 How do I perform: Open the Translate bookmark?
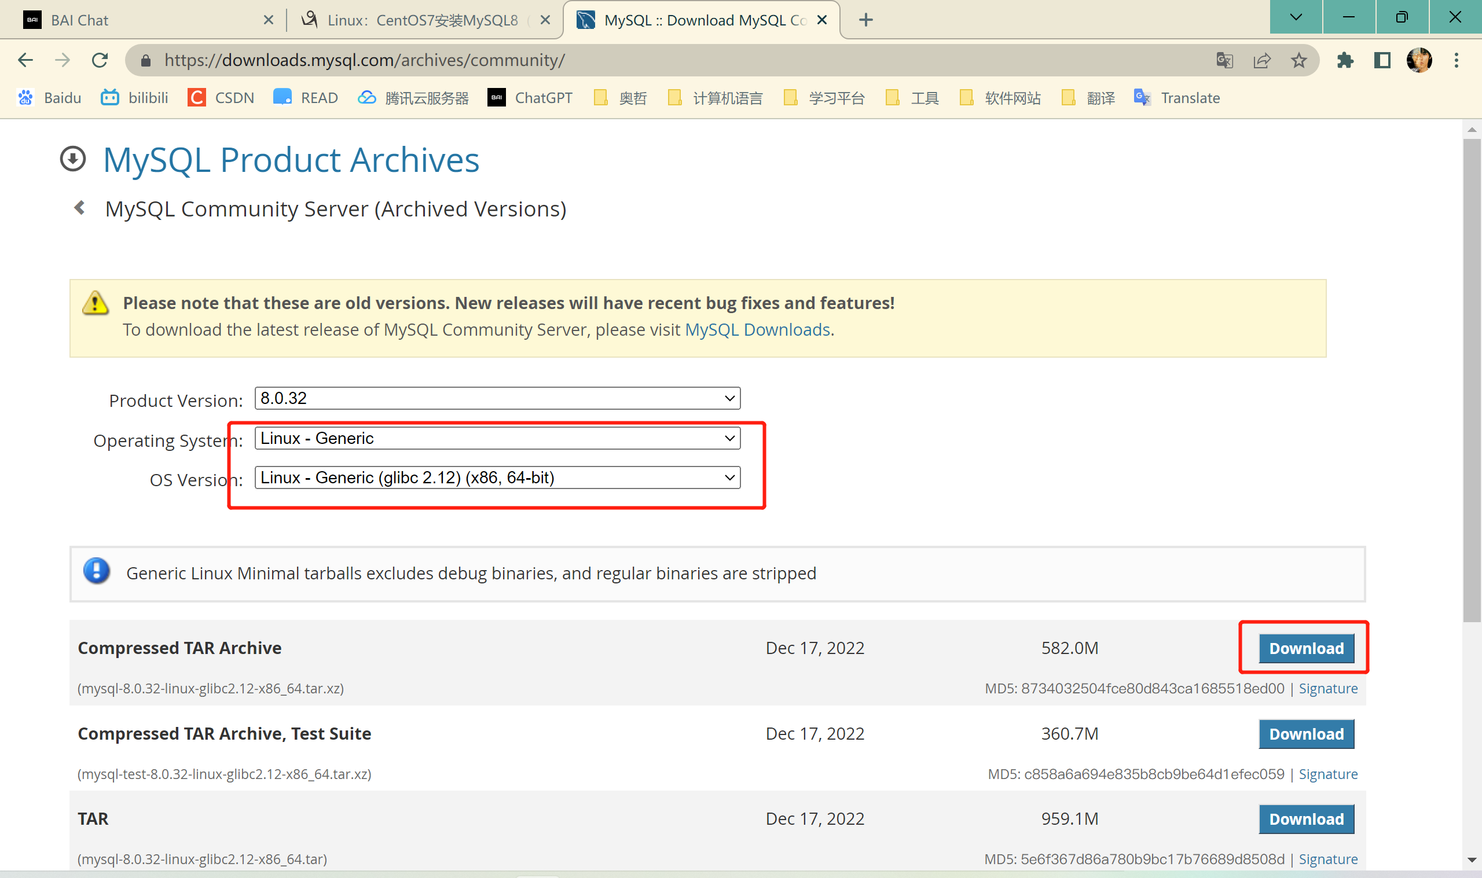pyautogui.click(x=1176, y=98)
